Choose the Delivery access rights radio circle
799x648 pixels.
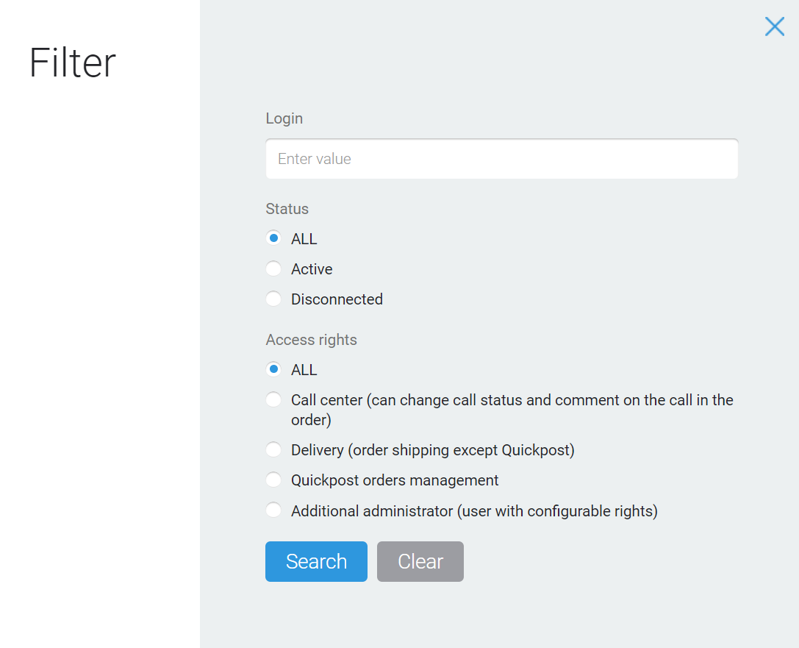pos(273,449)
